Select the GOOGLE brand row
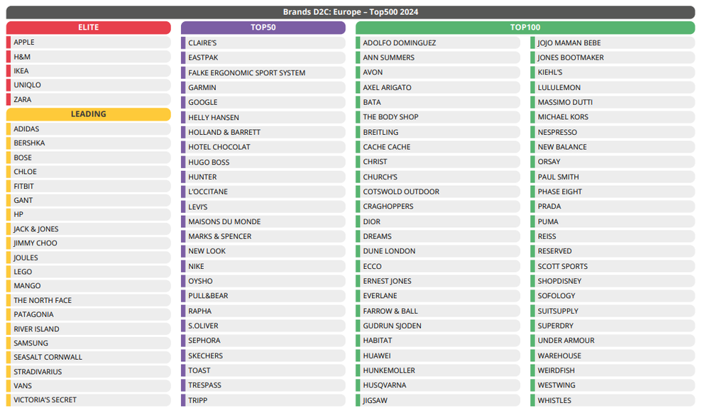702x413 pixels. [x=263, y=102]
